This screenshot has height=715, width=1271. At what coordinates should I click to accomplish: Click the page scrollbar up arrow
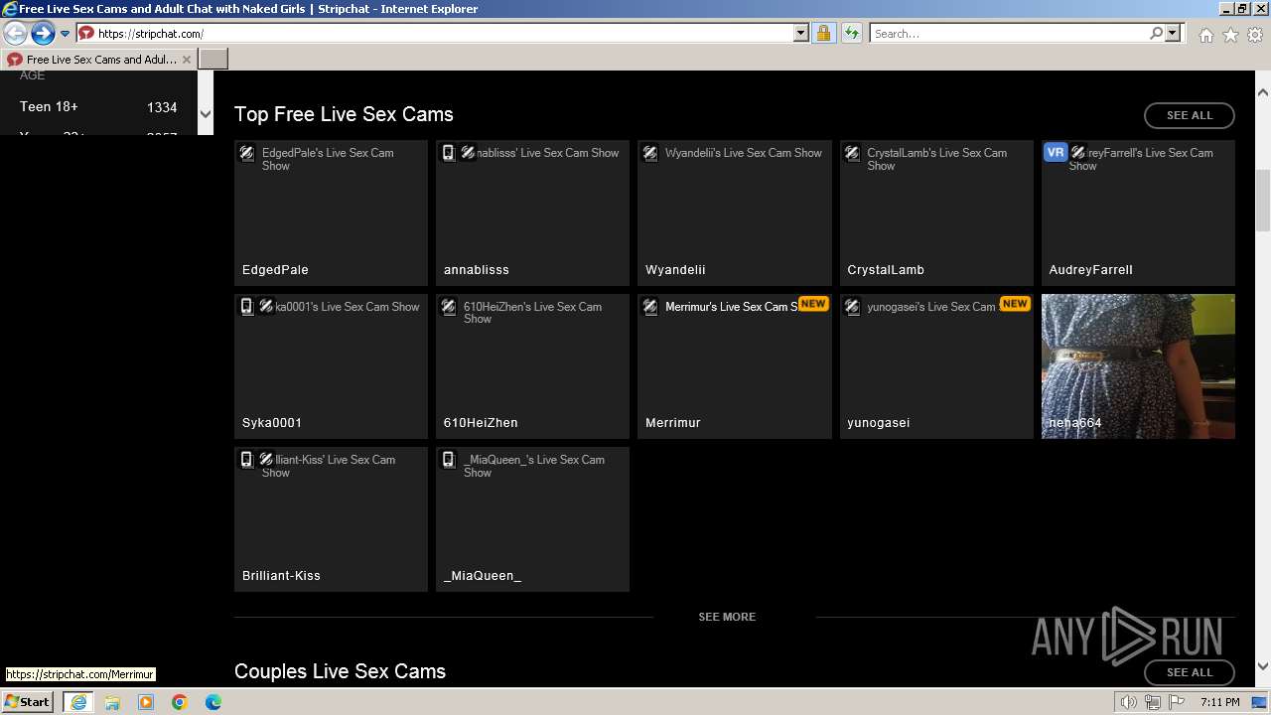pyautogui.click(x=1263, y=91)
